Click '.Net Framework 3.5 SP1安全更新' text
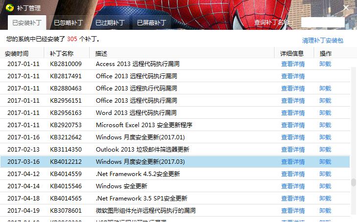Screen dimensions: 357x222 (142, 199)
